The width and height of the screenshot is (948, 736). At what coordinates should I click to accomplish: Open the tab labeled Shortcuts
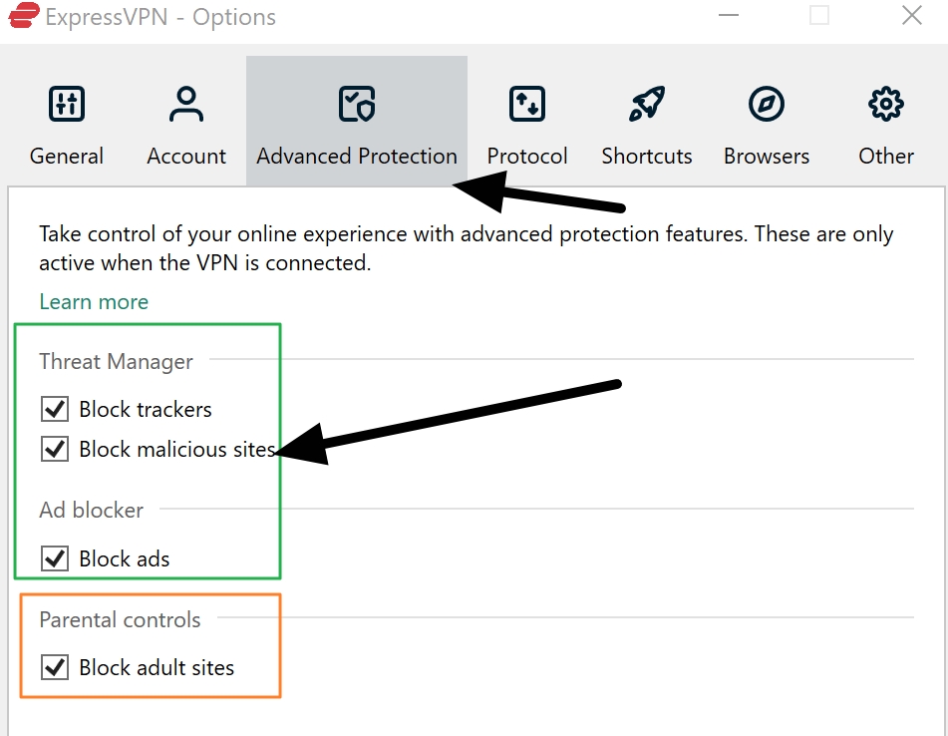tap(647, 157)
